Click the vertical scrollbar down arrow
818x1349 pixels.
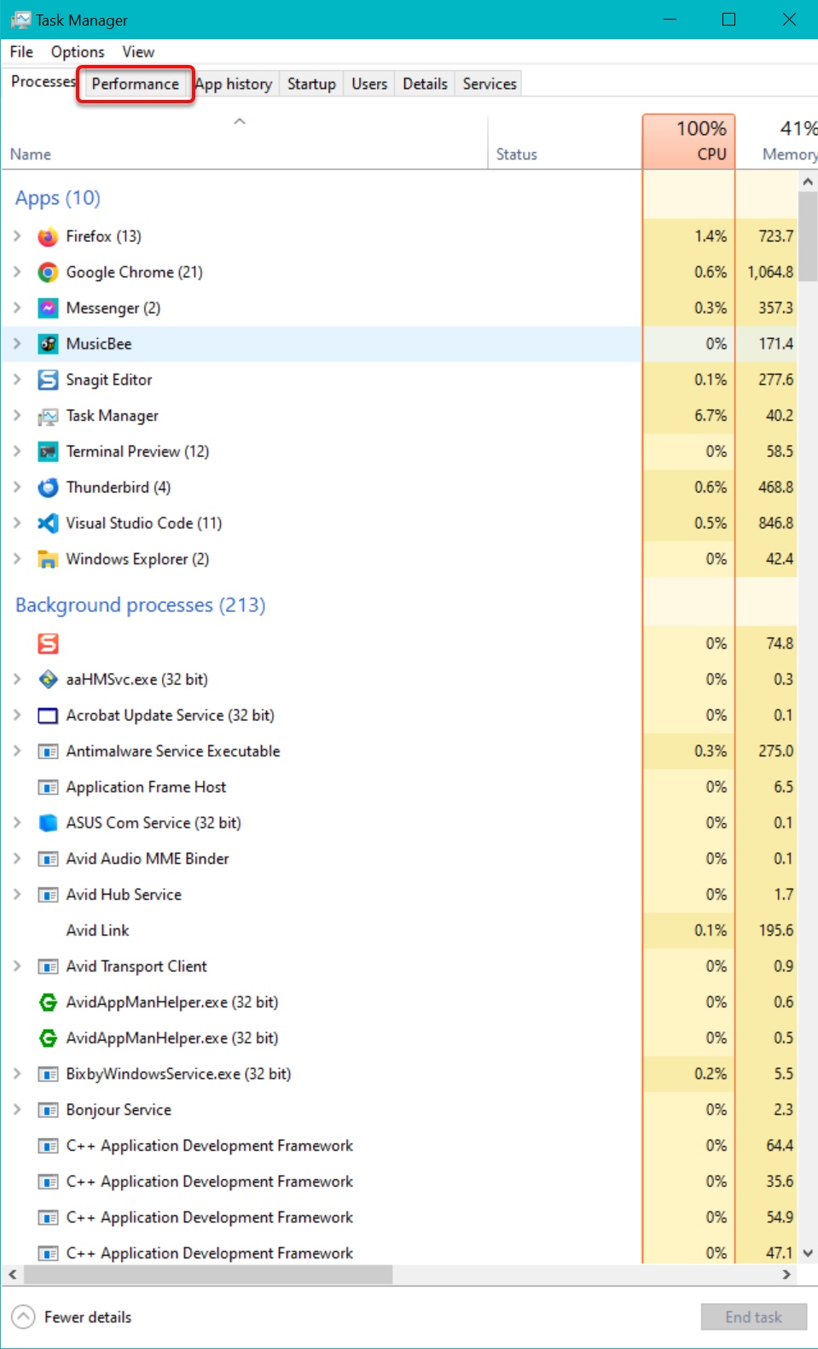pos(808,1253)
